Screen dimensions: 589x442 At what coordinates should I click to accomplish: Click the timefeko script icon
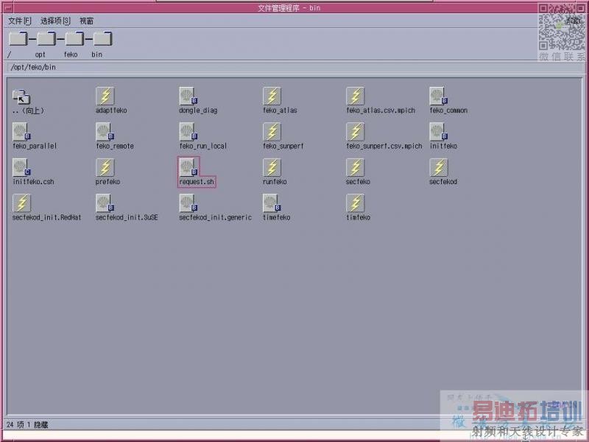[x=272, y=203]
